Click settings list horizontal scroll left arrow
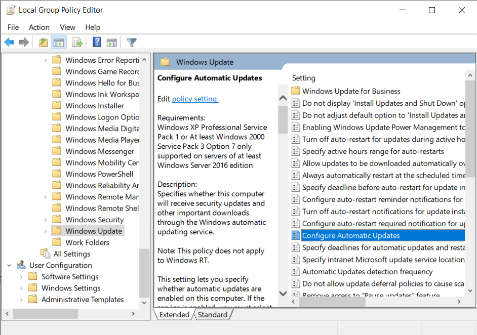The height and width of the screenshot is (335, 477). tap(293, 302)
